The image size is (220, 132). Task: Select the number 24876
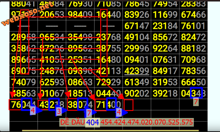click(52, 71)
